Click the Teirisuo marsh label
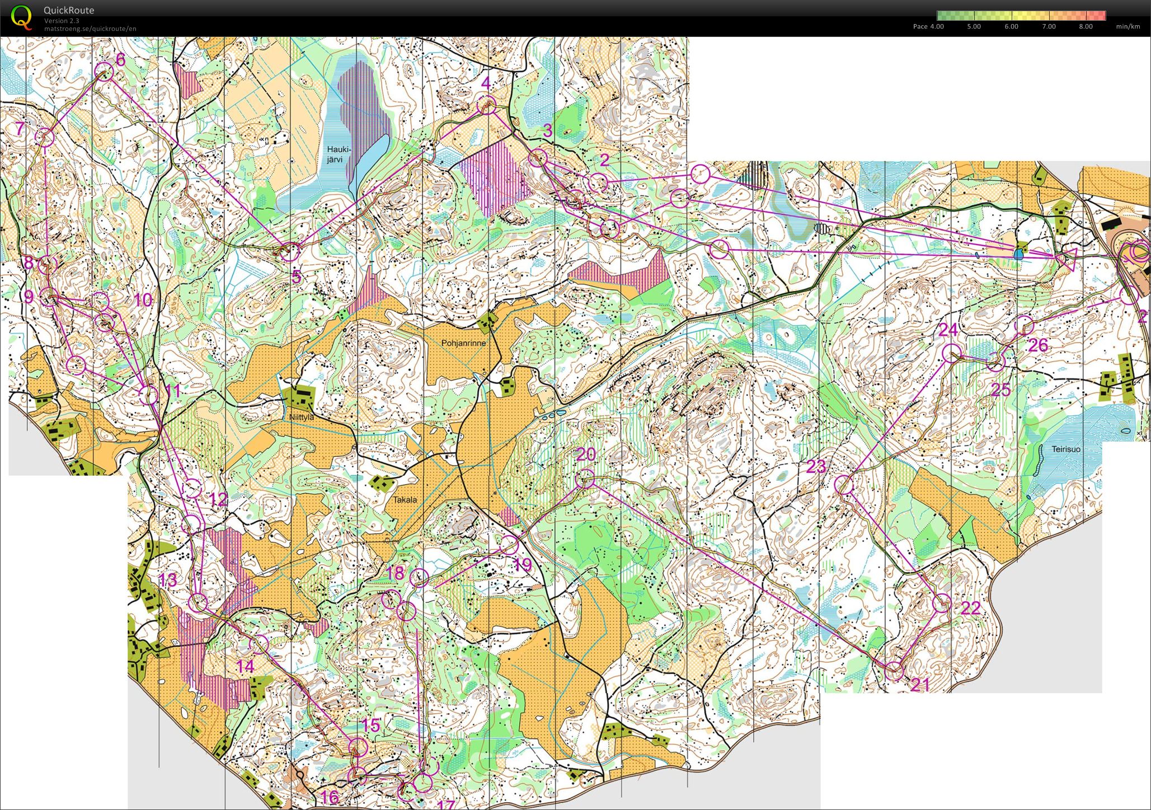The width and height of the screenshot is (1151, 810). [1066, 449]
